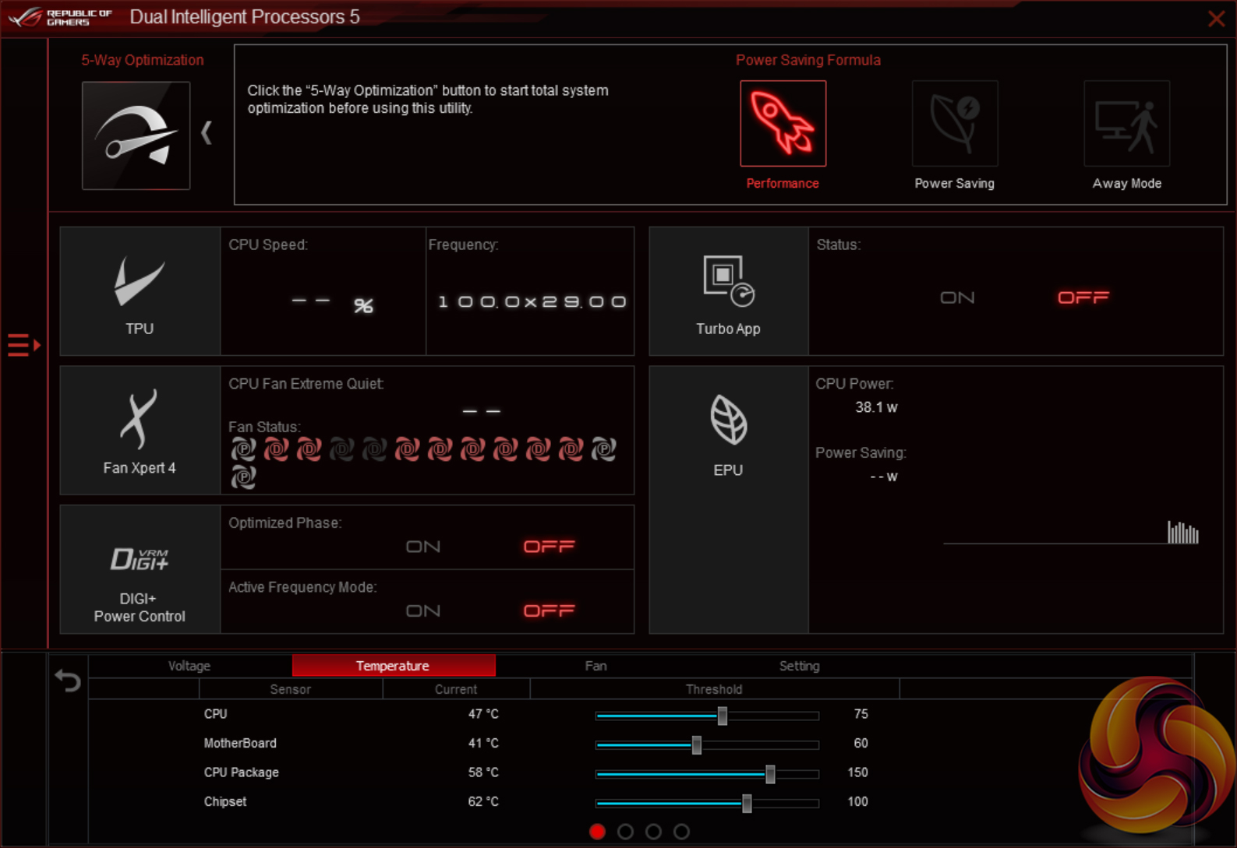The width and height of the screenshot is (1237, 848).
Task: Click the back arrow in monitor panel
Action: [x=68, y=681]
